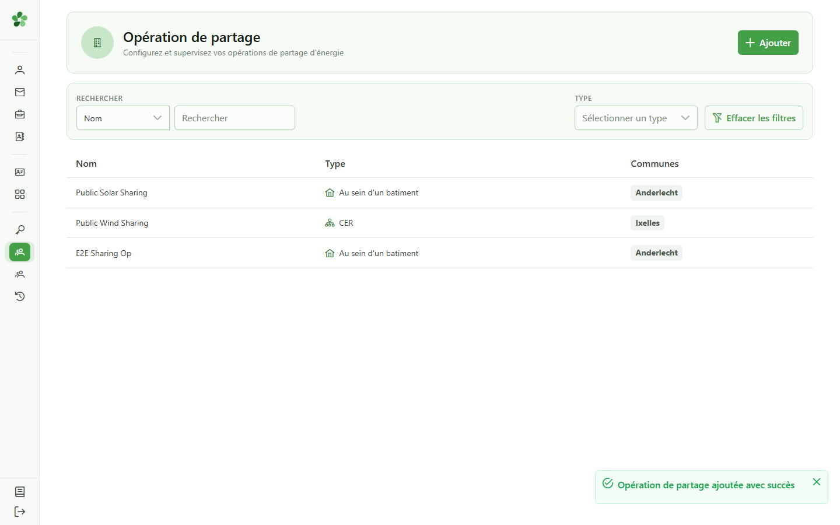Open the mail envelope sidebar icon

click(20, 92)
